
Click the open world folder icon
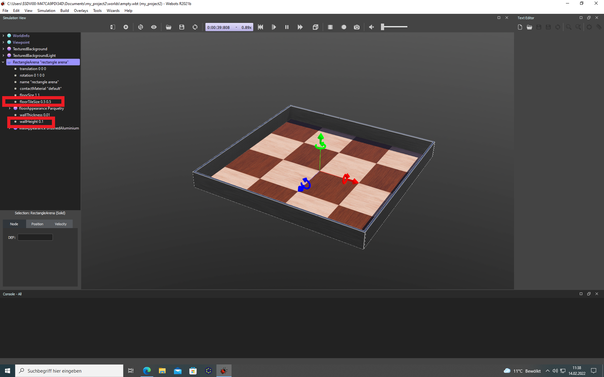[x=169, y=27]
